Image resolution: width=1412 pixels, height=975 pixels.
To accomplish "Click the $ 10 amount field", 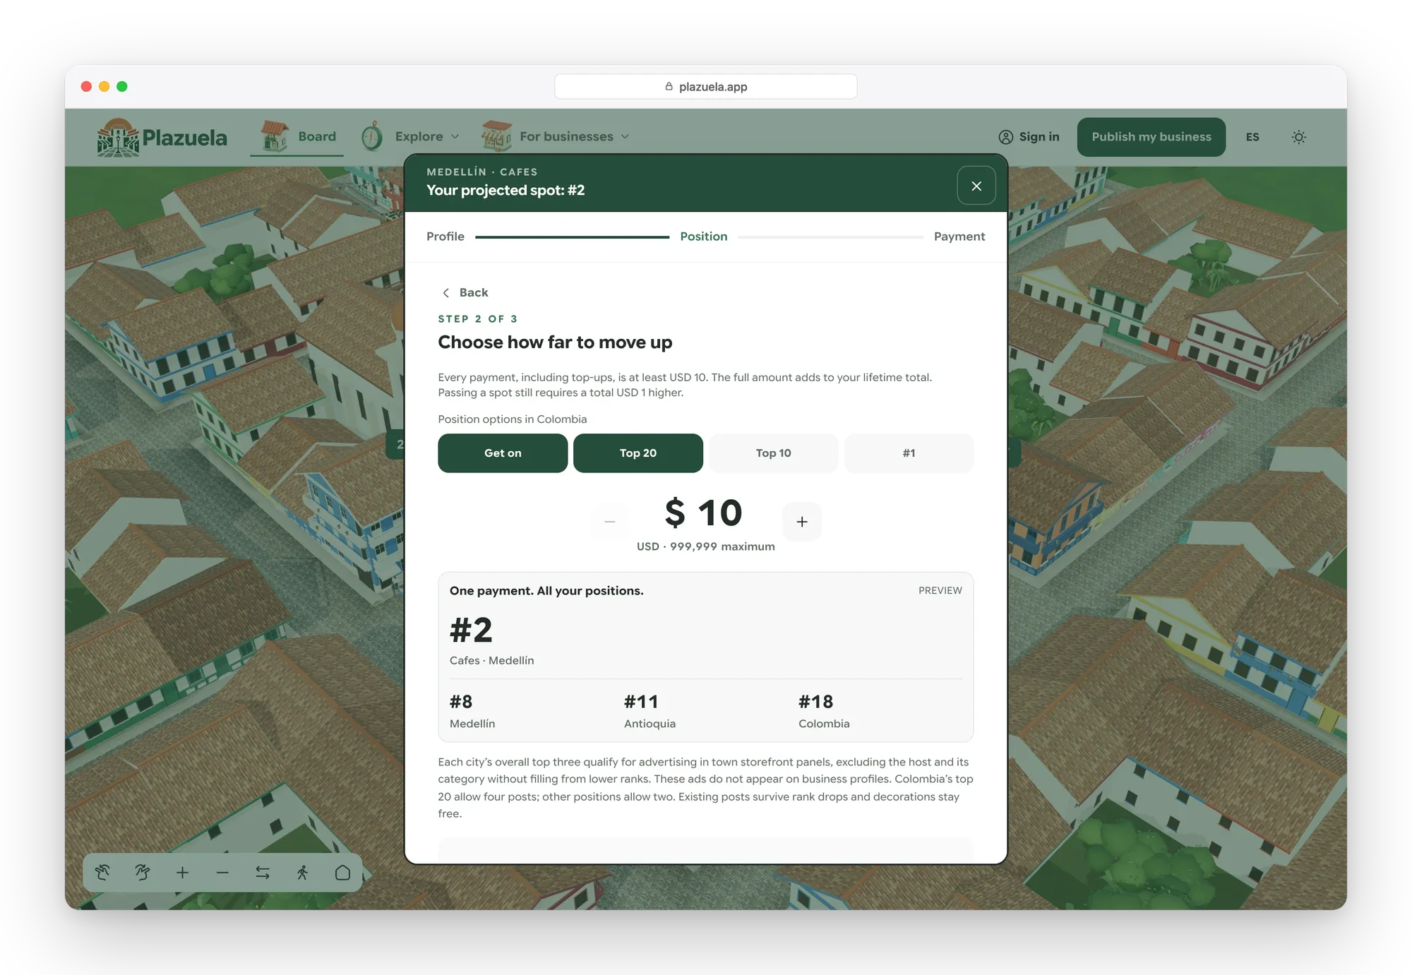I will 704,513.
